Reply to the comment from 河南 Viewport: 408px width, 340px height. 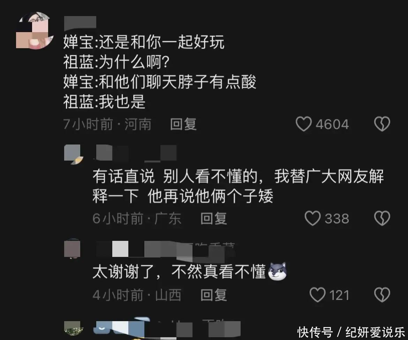point(183,124)
